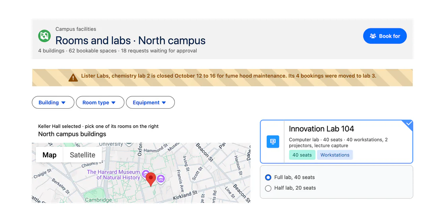
Task: Click the green campus map logo icon
Action: click(44, 36)
